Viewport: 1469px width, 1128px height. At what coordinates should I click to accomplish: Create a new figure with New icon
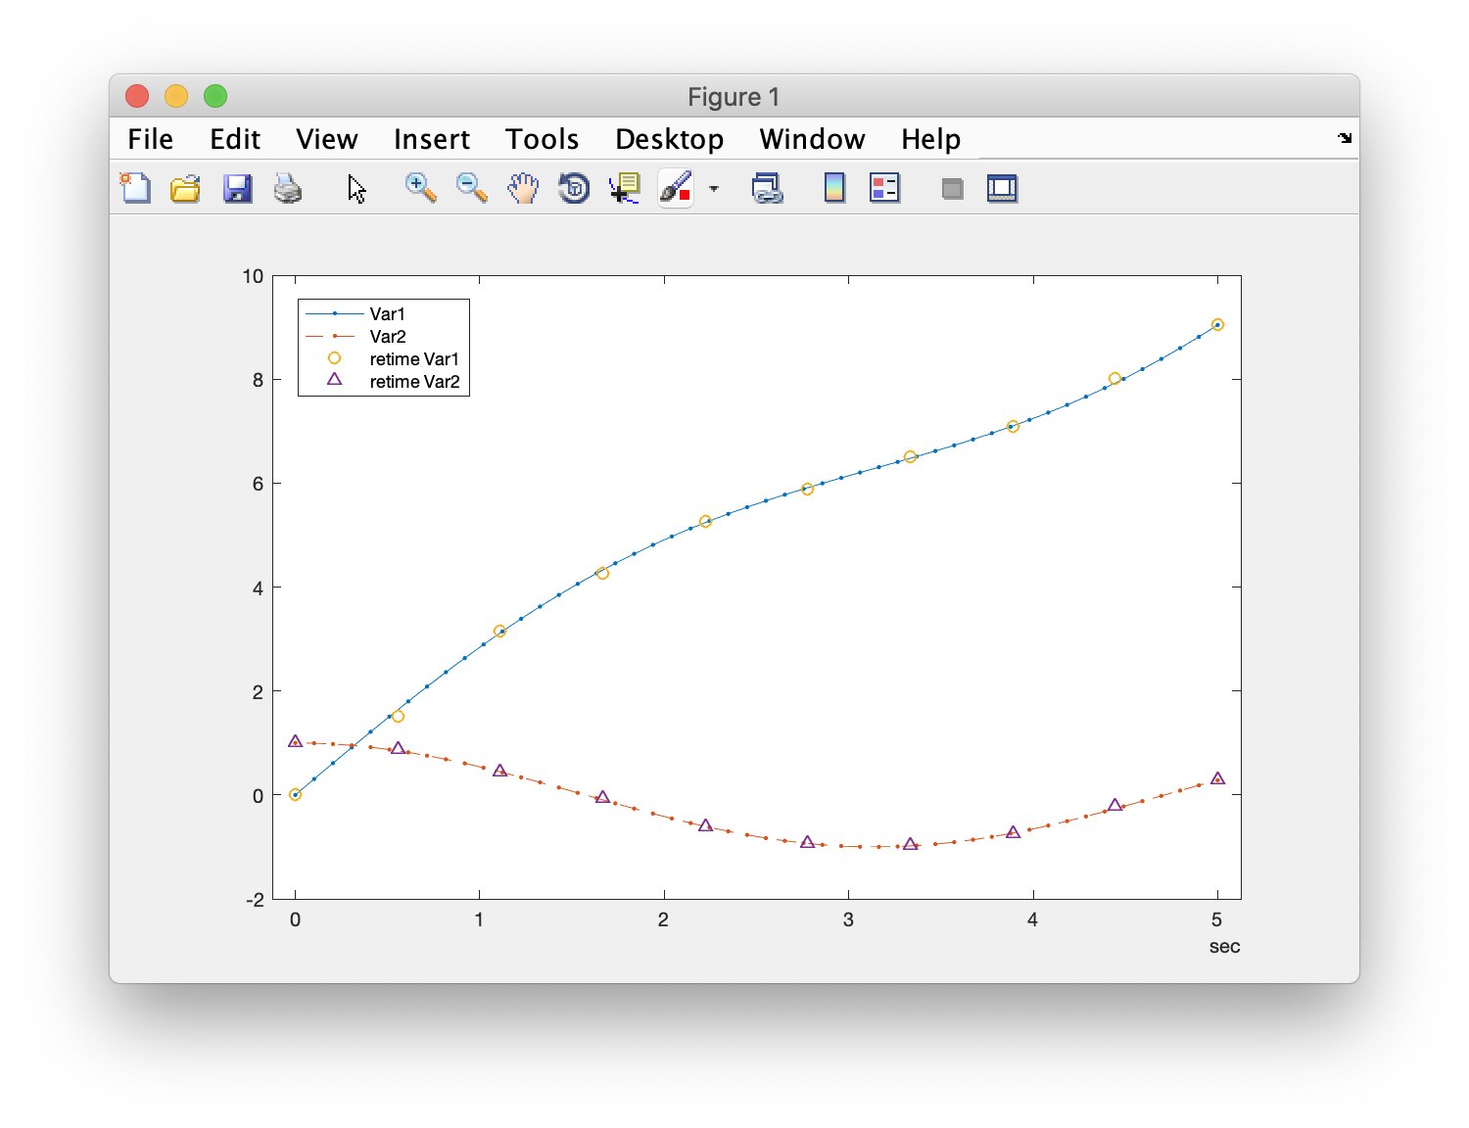(x=135, y=188)
